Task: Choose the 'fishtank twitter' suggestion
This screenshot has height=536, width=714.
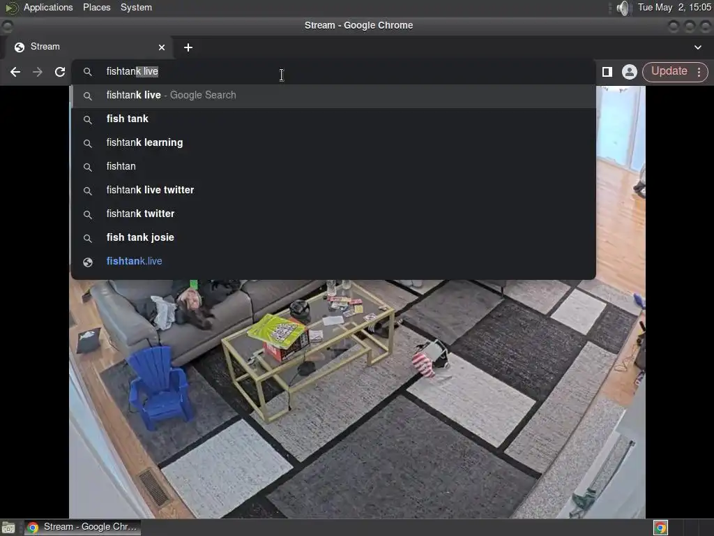Action: (333, 214)
